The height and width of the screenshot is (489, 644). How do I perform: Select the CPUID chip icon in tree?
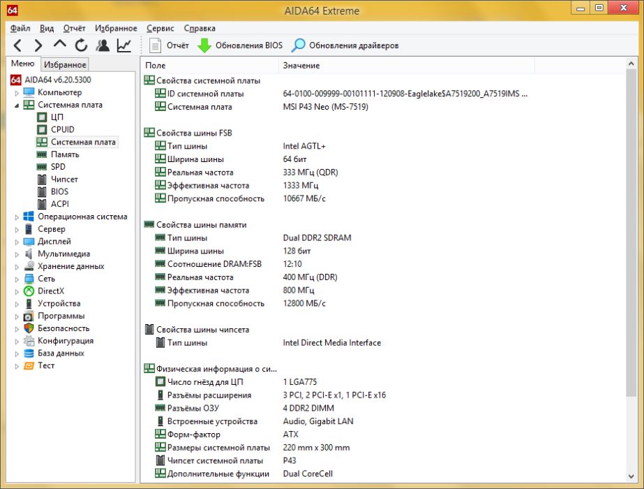42,129
